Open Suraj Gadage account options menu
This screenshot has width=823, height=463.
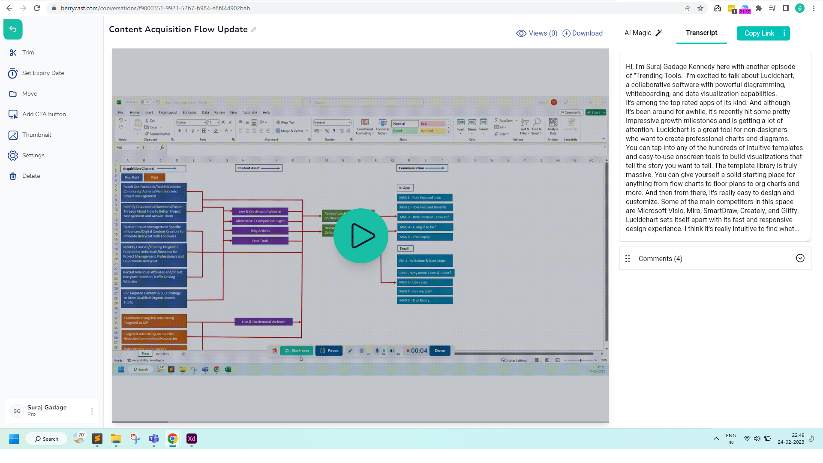coord(92,411)
